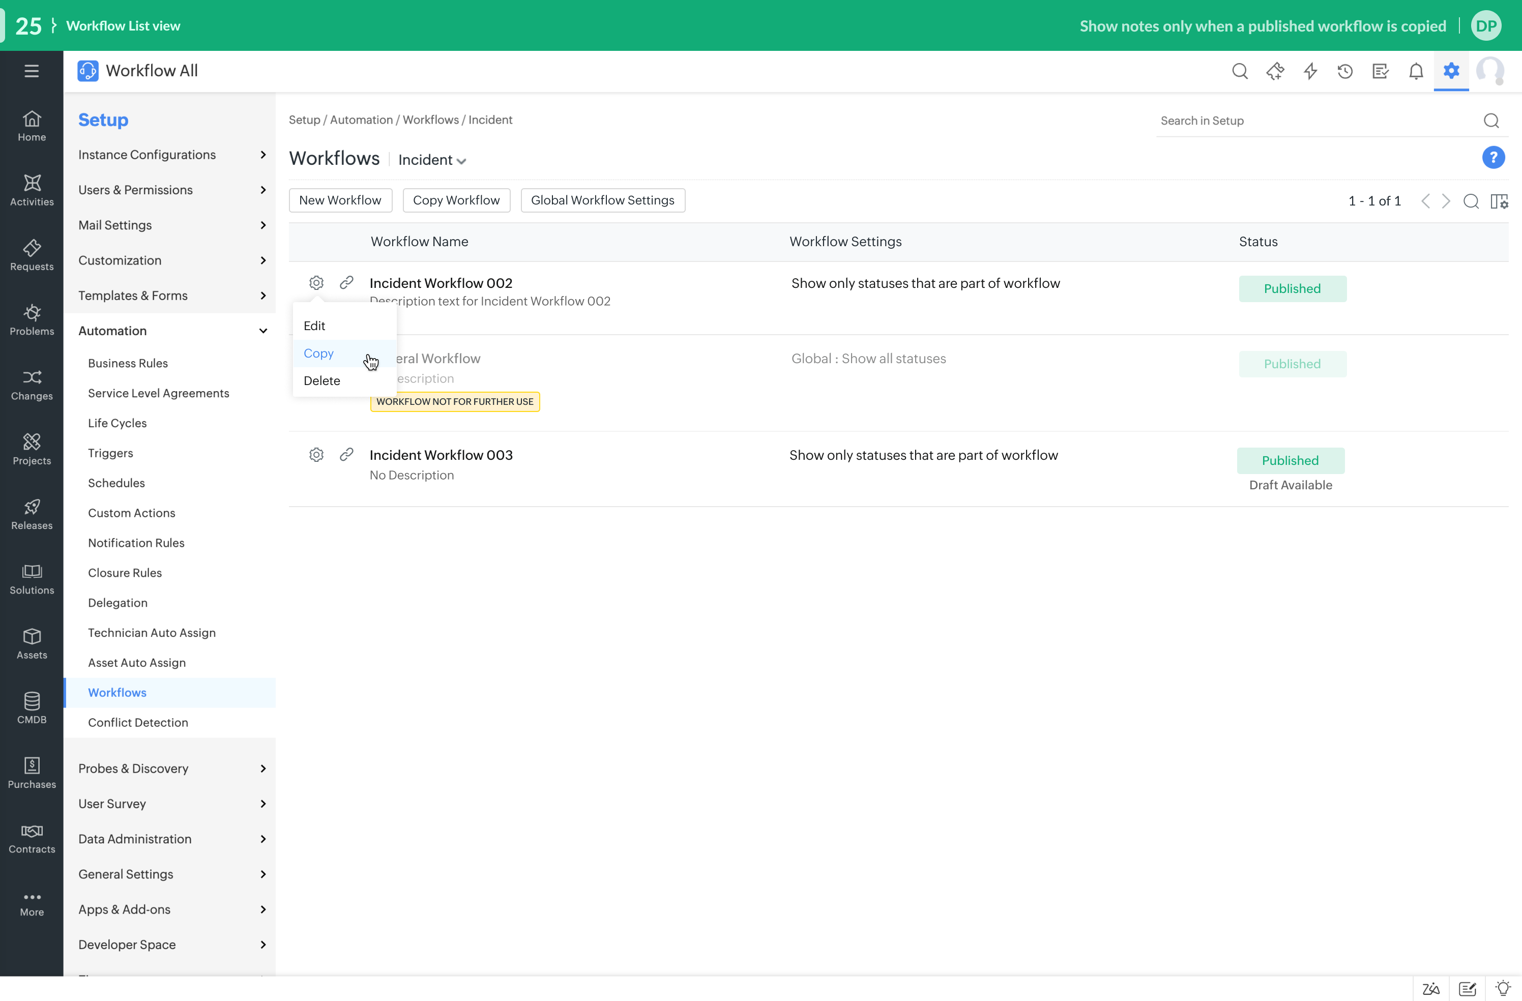This screenshot has height=1001, width=1522.
Task: Open the column chooser settings icon
Action: pyautogui.click(x=1499, y=201)
